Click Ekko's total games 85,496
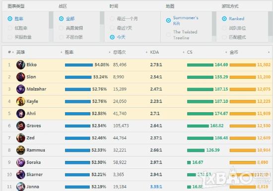The image size is (273, 191). tap(120, 64)
